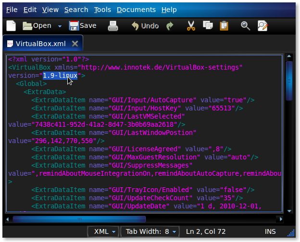Click the horizontal scroll right arrow
Image resolution: width=300 pixels, height=242 pixels.
point(281,219)
